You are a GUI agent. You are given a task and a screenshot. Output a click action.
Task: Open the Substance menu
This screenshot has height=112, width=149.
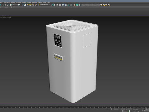[x=34, y=2]
